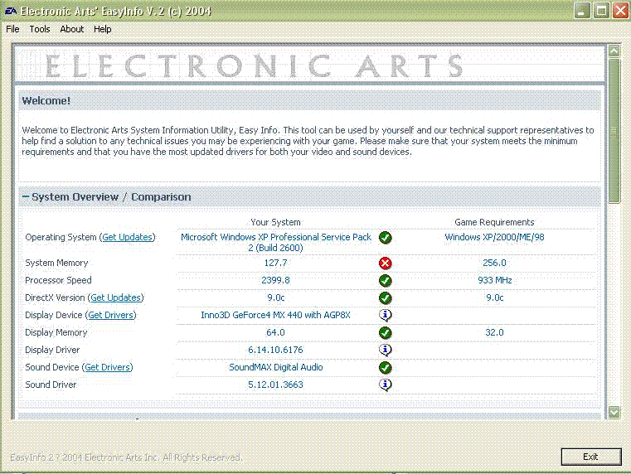The image size is (631, 474).
Task: Click sound driver version 5.12.01.3663
Action: pos(275,385)
